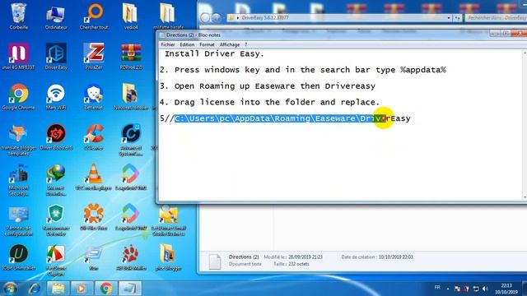Open Windows Media Player taskbar button

click(x=81, y=289)
